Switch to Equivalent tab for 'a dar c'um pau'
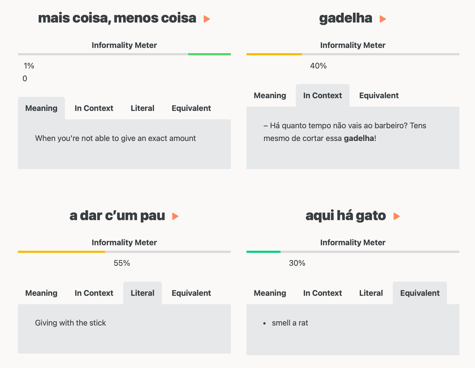 (x=191, y=293)
